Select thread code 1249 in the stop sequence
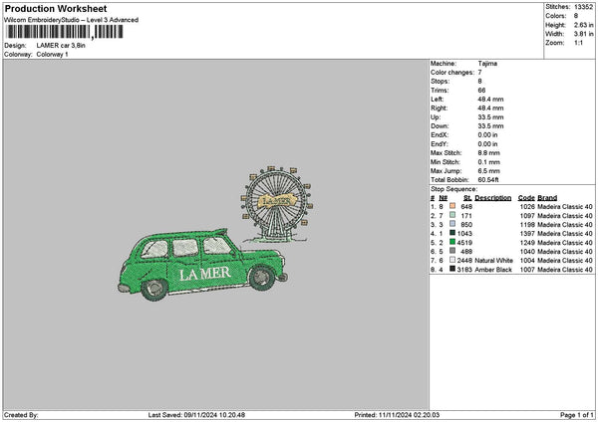 pos(527,243)
